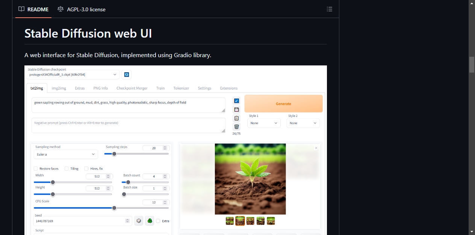This screenshot has height=235, width=475.
Task: Enable the Restore faces checkbox
Action: click(36, 168)
